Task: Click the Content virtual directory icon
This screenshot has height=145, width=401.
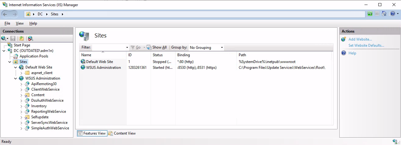Action: pyautogui.click(x=27, y=95)
